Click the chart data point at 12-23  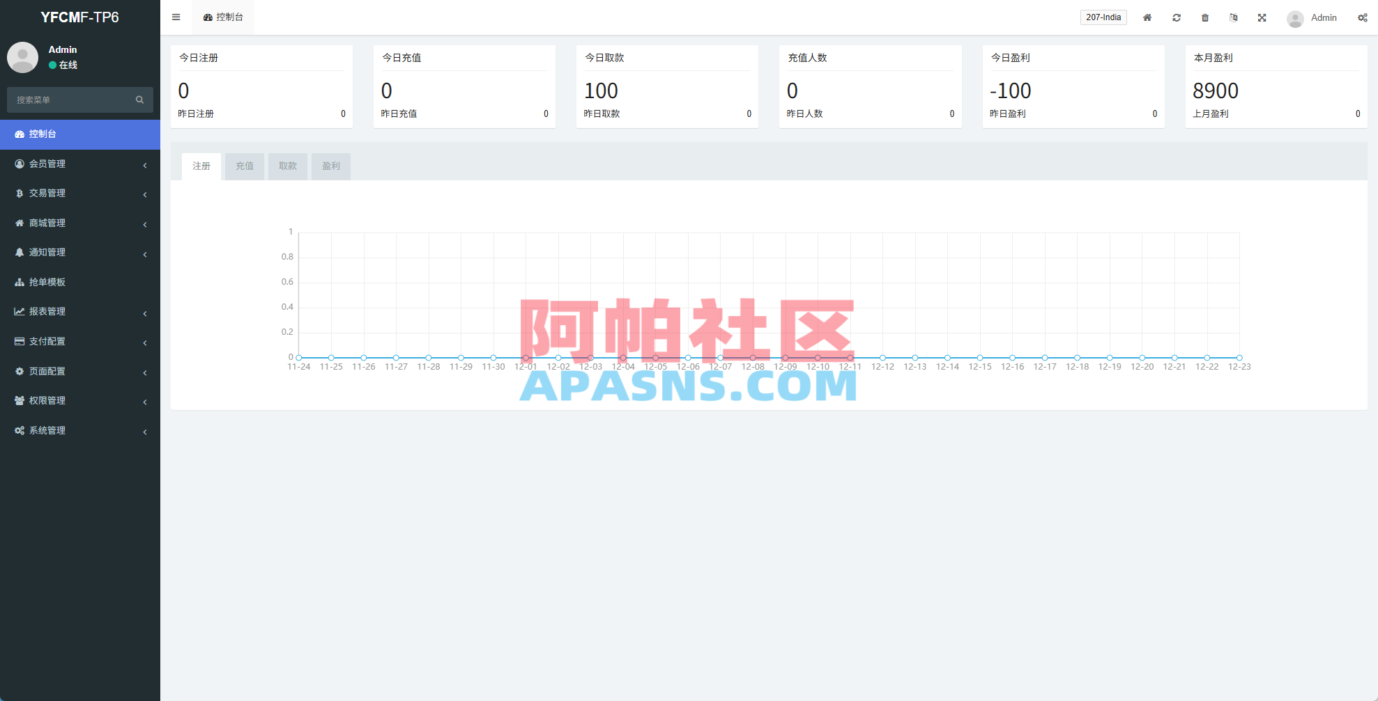(1239, 358)
